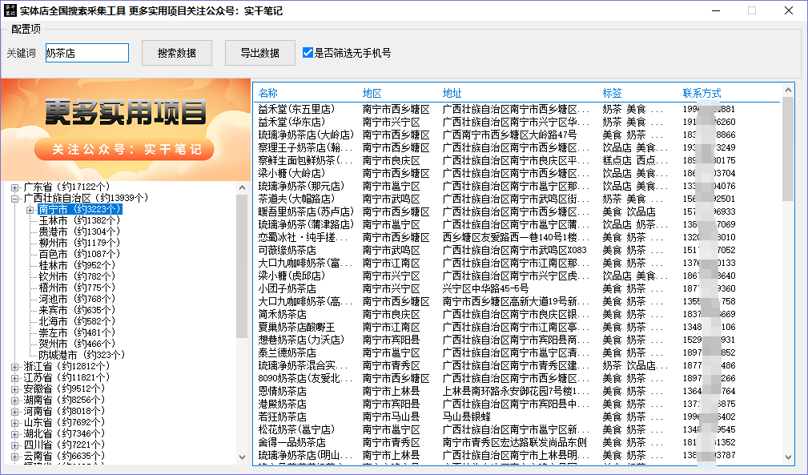Expand the 广东省 tree node
Image resolution: width=808 pixels, height=475 pixels.
click(x=15, y=187)
